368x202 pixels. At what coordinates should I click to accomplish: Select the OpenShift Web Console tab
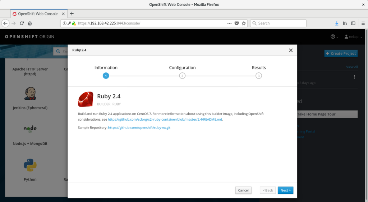pos(39,14)
